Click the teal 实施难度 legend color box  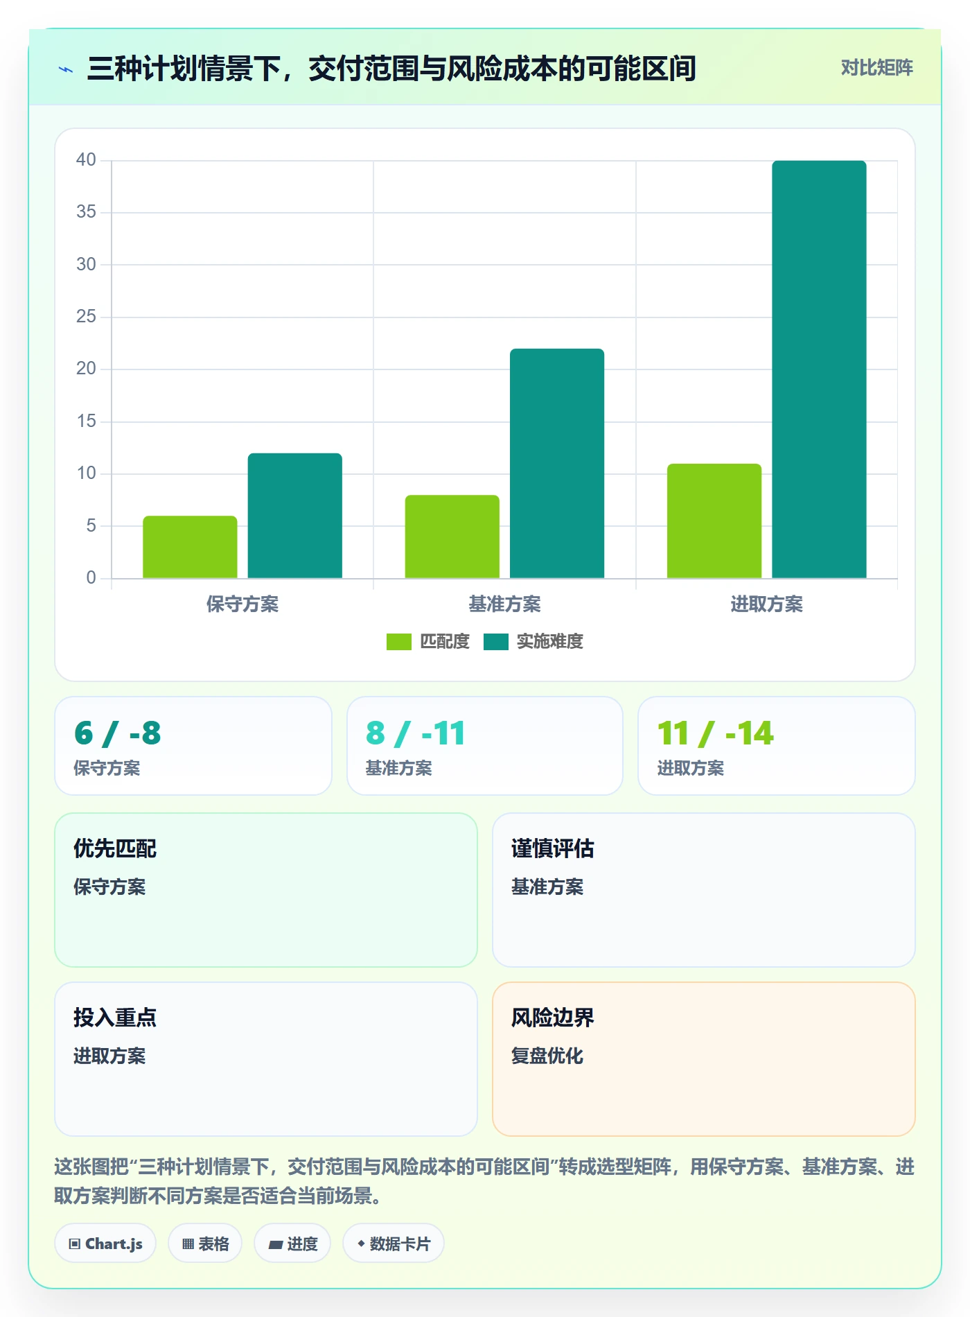[x=495, y=642]
